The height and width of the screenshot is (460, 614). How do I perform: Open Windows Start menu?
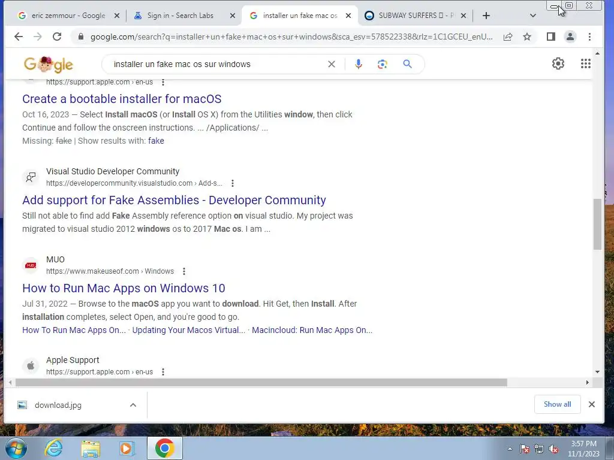[x=16, y=448]
